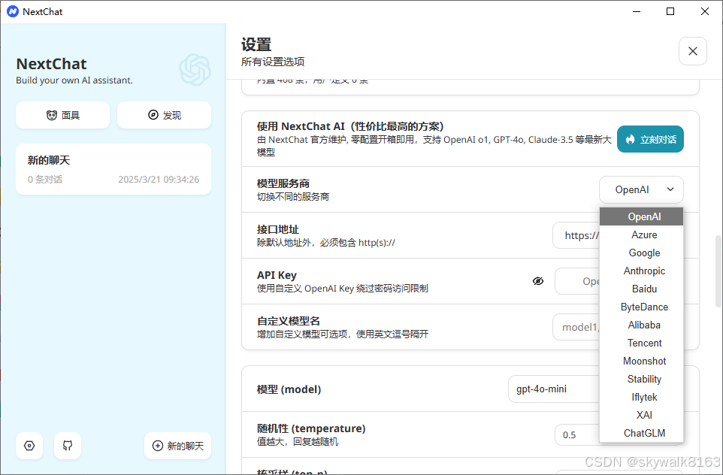
Task: Start a 新的聊天 with plus button
Action: pos(177,446)
